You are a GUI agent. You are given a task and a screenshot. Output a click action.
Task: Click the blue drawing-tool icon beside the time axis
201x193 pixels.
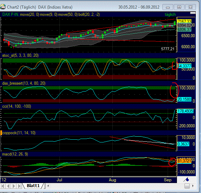pyautogui.click(x=186, y=180)
